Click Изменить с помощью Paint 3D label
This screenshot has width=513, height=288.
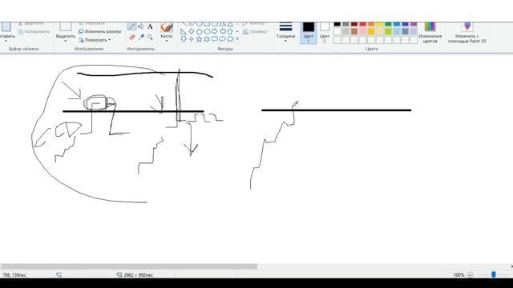pos(467,38)
